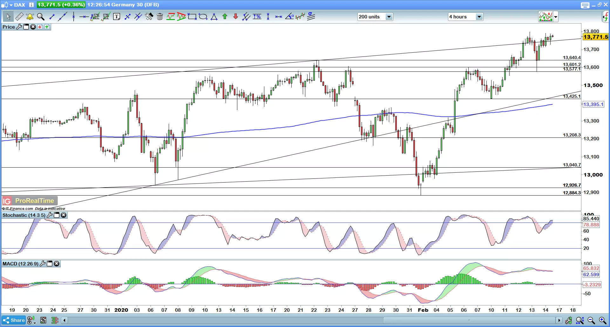Select the horizontal line tool
610x327 pixels.
(84, 17)
